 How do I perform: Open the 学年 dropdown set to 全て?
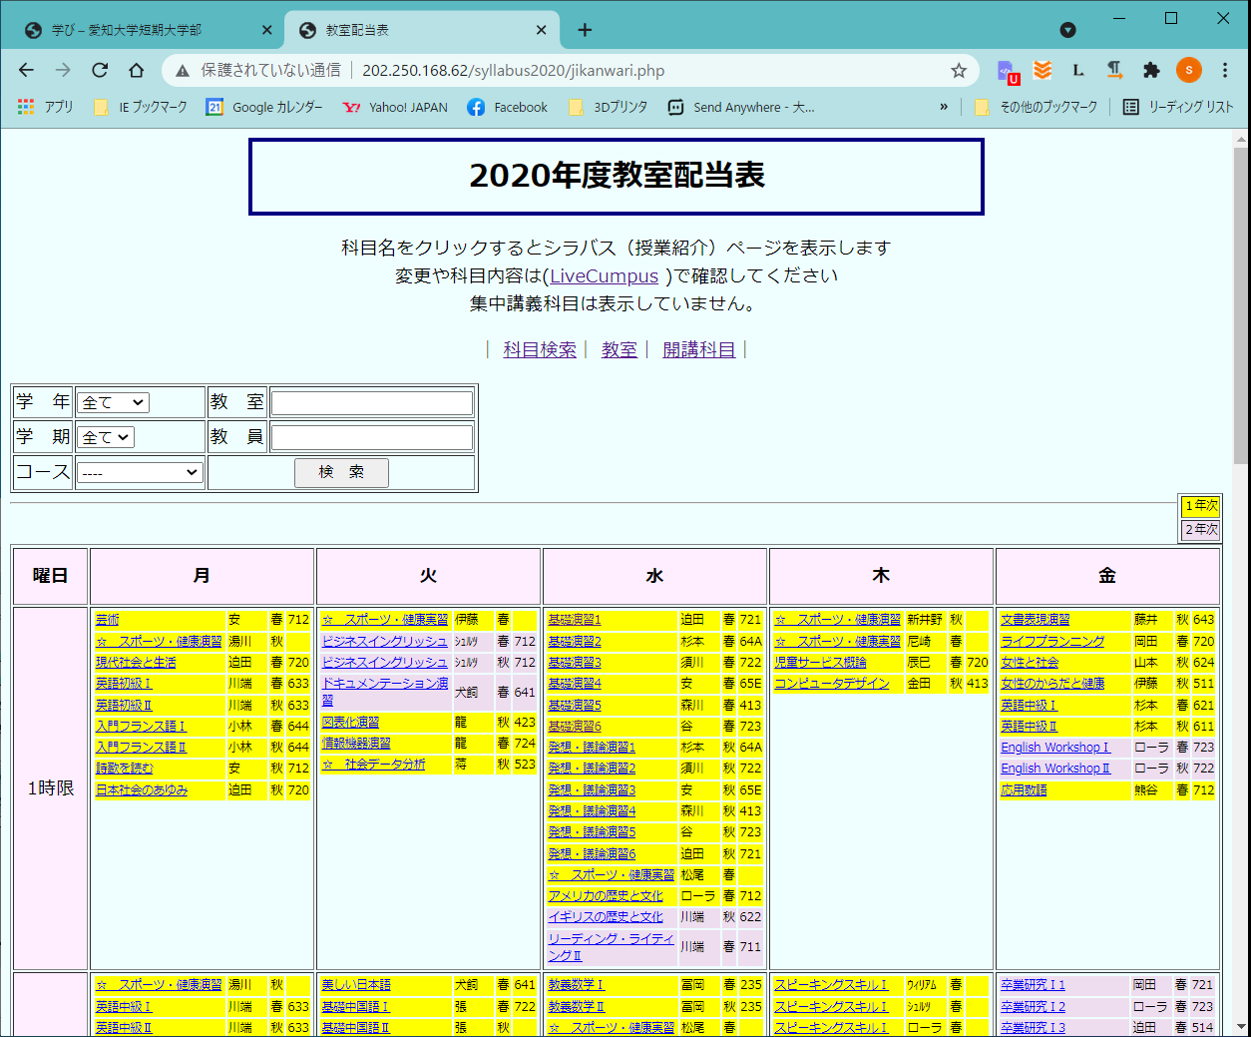click(x=113, y=402)
